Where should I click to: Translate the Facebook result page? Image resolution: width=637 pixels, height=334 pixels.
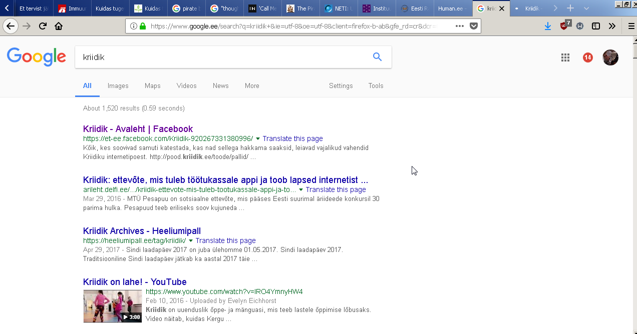tap(292, 138)
